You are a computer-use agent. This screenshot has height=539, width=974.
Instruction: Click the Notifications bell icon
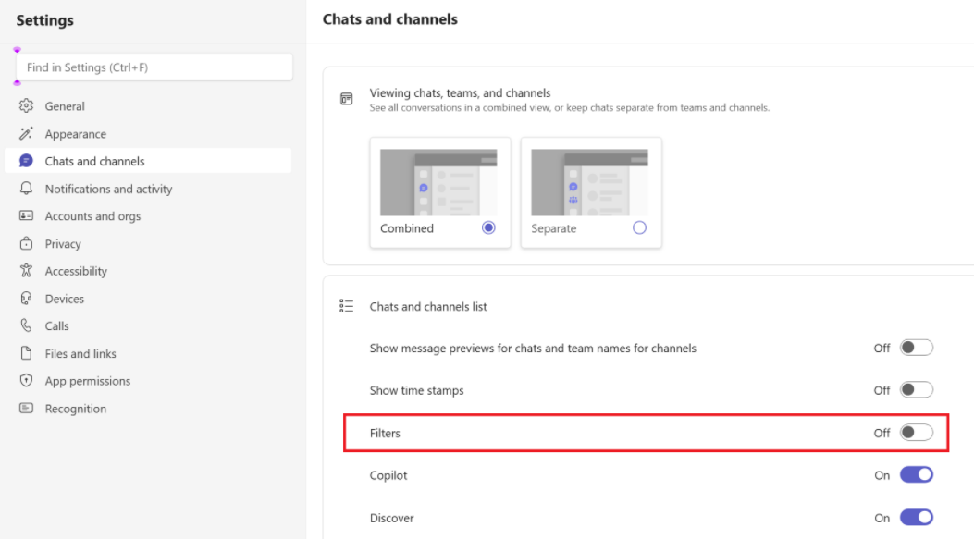[26, 189]
